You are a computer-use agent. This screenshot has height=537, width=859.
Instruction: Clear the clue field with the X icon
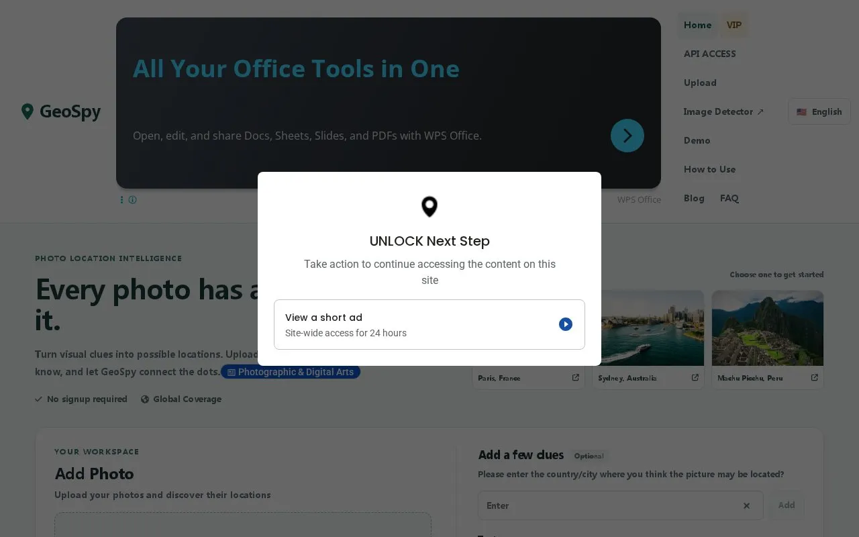(746, 505)
